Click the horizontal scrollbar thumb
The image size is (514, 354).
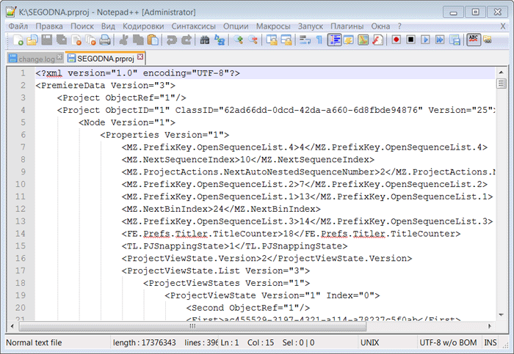(x=192, y=326)
